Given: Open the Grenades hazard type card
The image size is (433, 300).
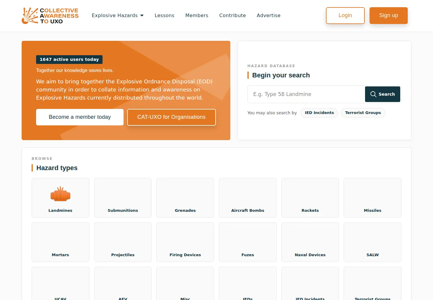Looking at the screenshot, I should 185,198.
